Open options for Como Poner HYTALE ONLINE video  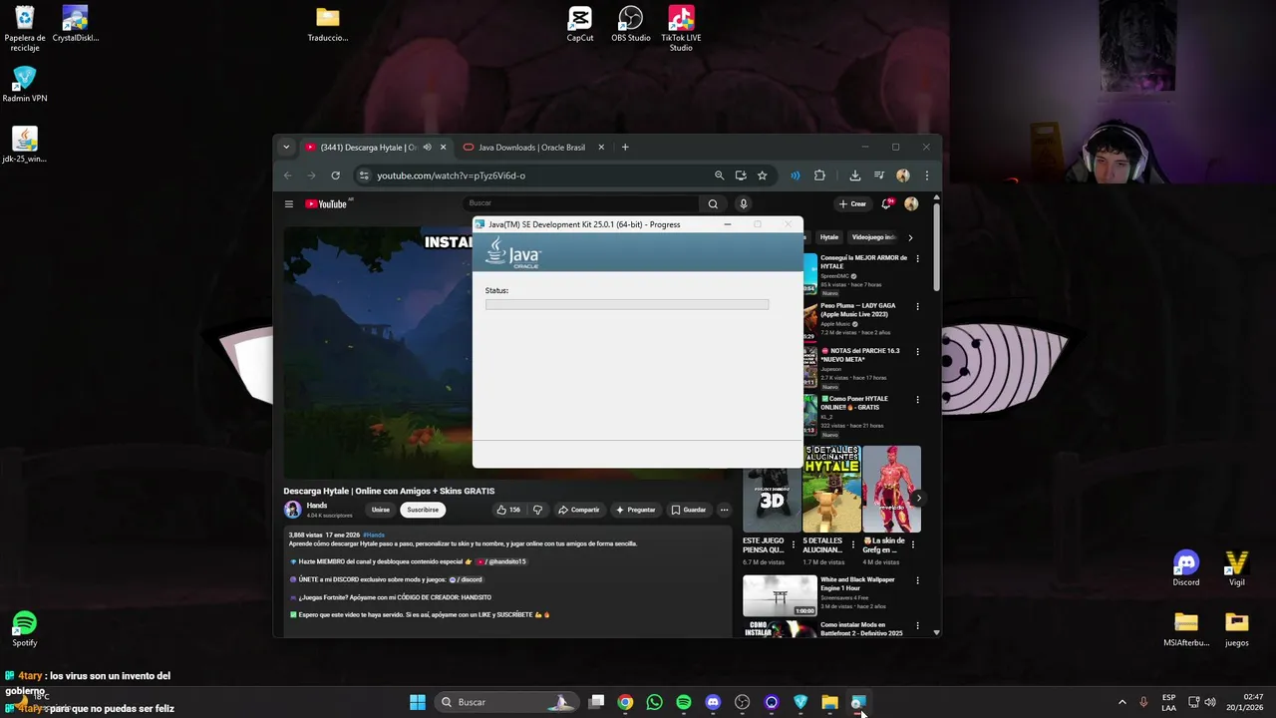pos(917,399)
